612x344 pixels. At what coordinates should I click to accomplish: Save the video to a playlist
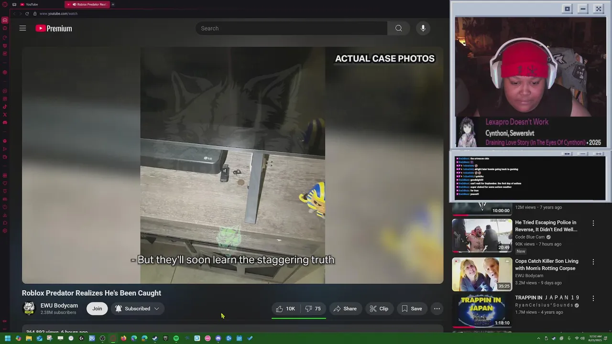pos(412,309)
